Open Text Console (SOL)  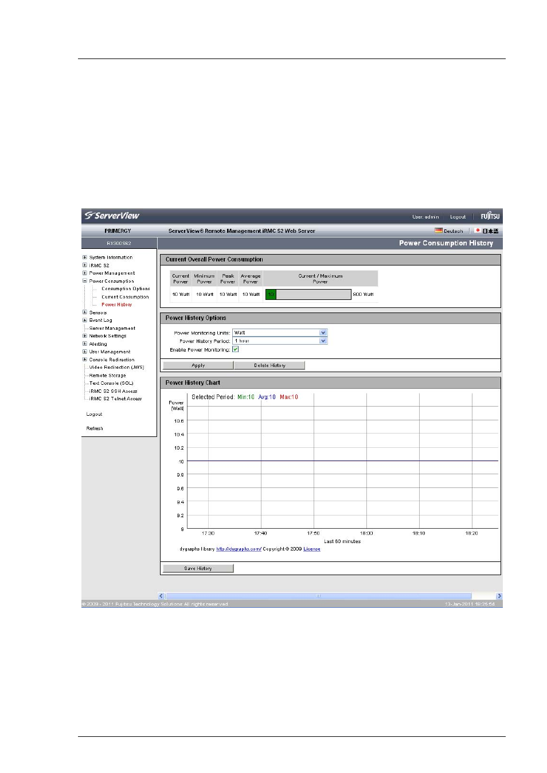pyautogui.click(x=111, y=383)
